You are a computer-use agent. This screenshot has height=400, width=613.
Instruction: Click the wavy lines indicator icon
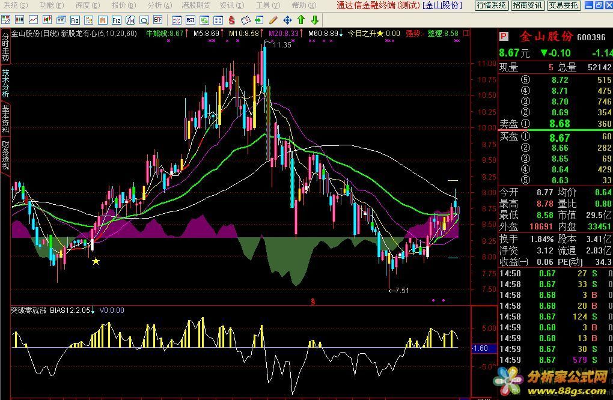point(177,20)
